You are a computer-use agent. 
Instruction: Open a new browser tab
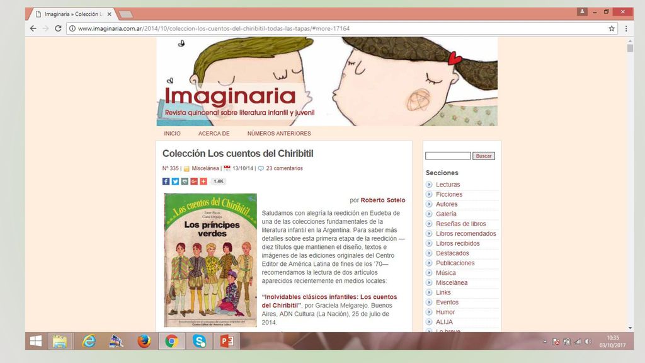tap(126, 15)
